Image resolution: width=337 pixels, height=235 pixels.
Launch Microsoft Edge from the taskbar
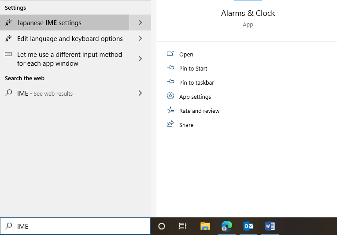click(x=227, y=226)
